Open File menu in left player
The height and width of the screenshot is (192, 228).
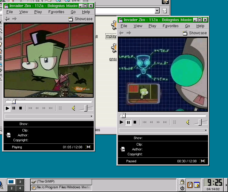[9, 12]
